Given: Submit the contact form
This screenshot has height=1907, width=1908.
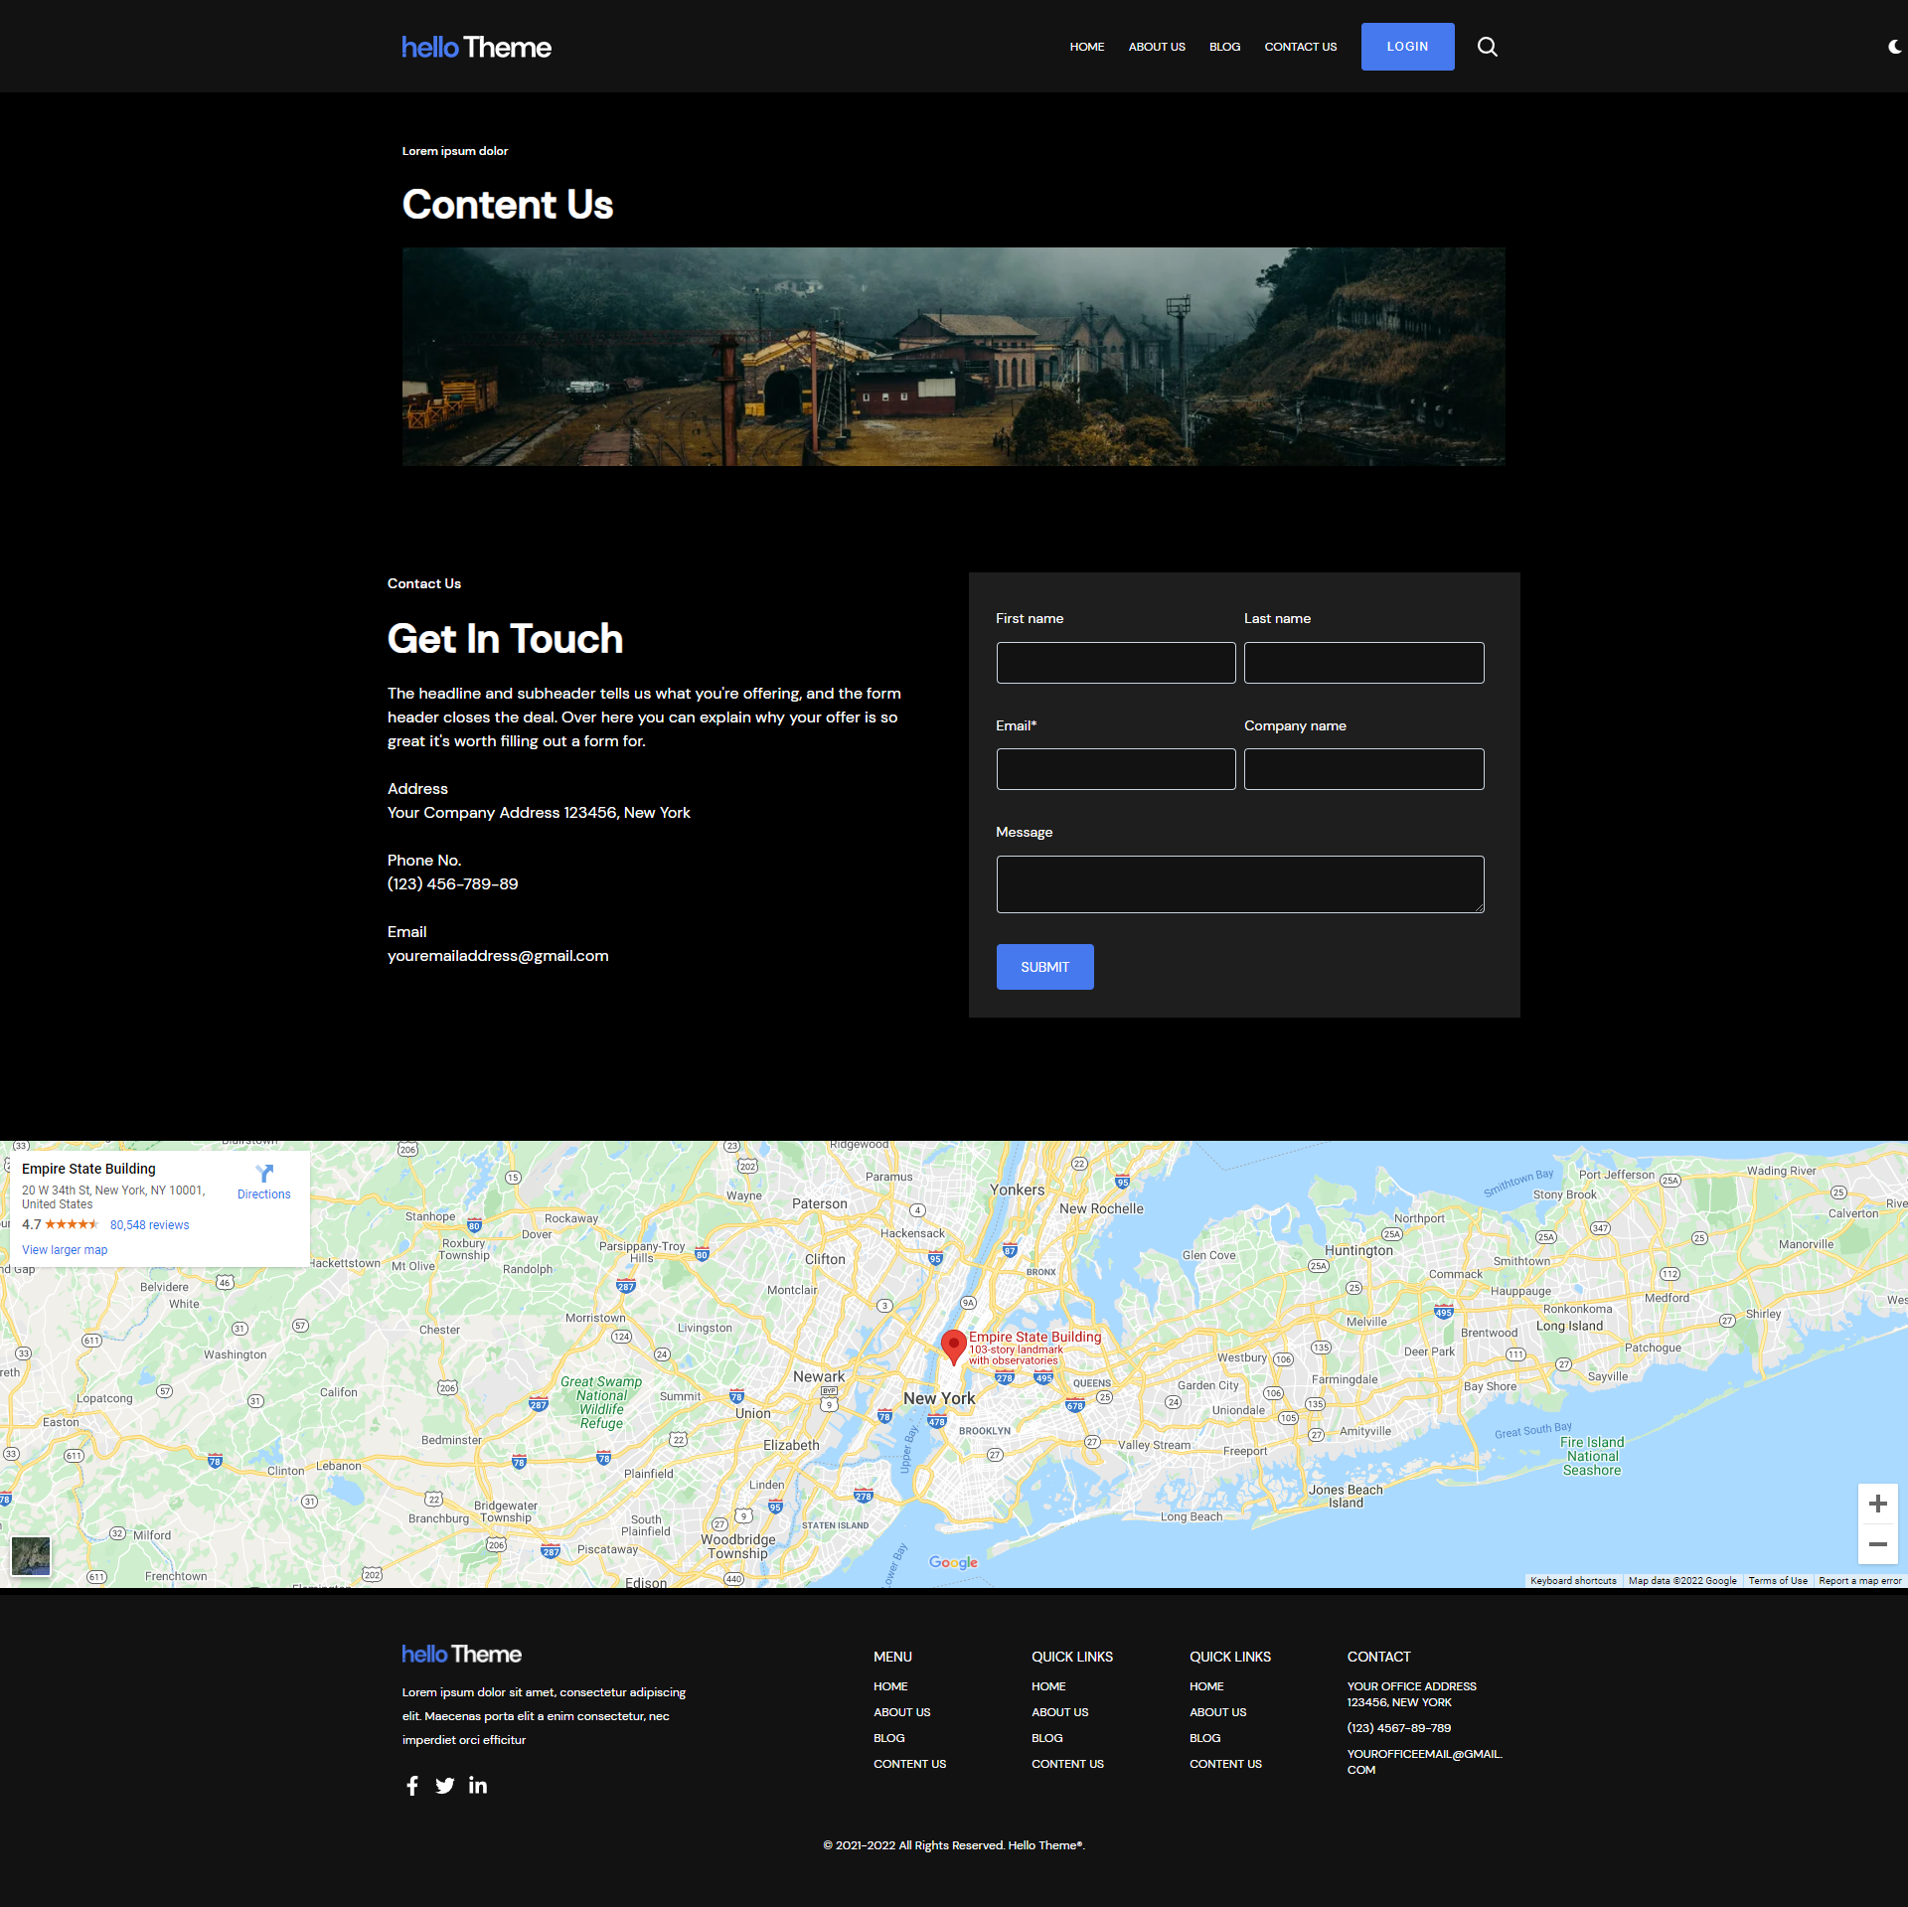Looking at the screenshot, I should pos(1044,967).
